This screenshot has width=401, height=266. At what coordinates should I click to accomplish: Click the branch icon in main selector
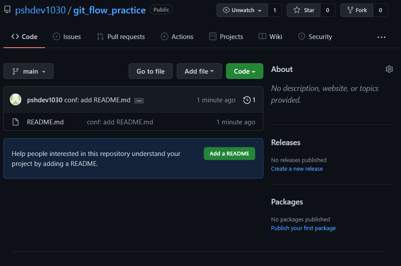coord(15,71)
